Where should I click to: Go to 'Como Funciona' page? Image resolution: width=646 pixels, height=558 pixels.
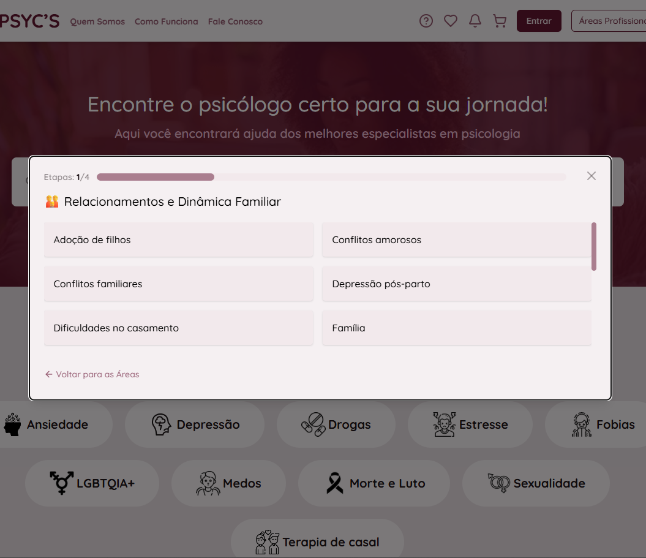tap(166, 21)
